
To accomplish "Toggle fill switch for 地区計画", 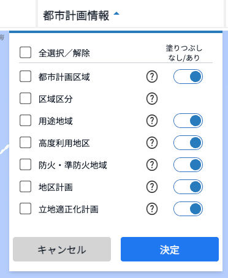I will tap(188, 187).
